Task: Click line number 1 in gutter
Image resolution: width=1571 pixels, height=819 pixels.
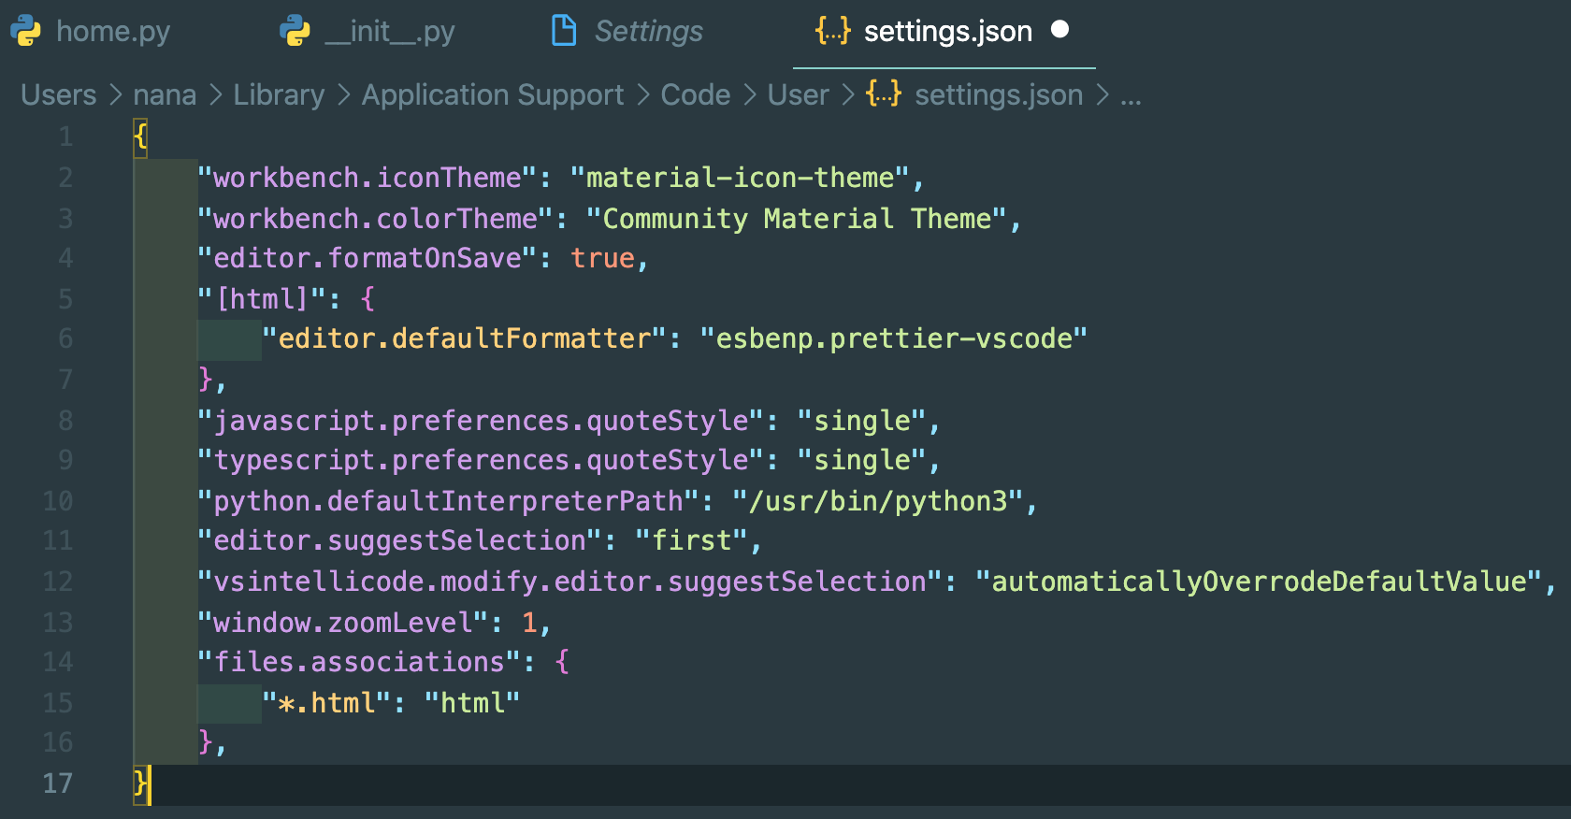Action: [x=65, y=137]
